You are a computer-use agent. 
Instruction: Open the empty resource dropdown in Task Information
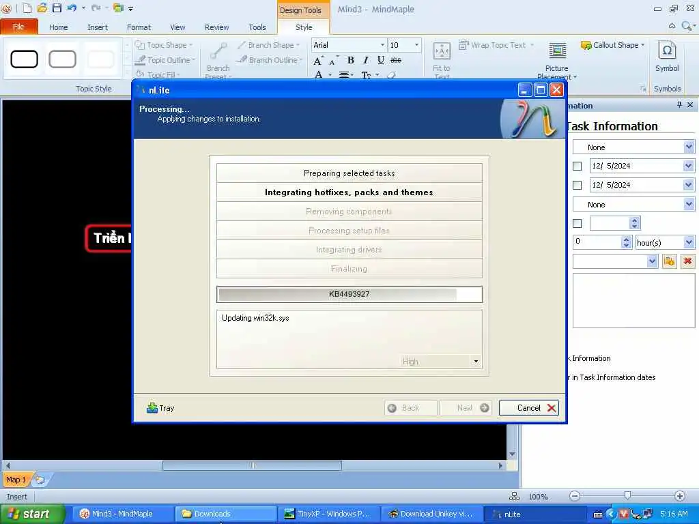(x=652, y=261)
